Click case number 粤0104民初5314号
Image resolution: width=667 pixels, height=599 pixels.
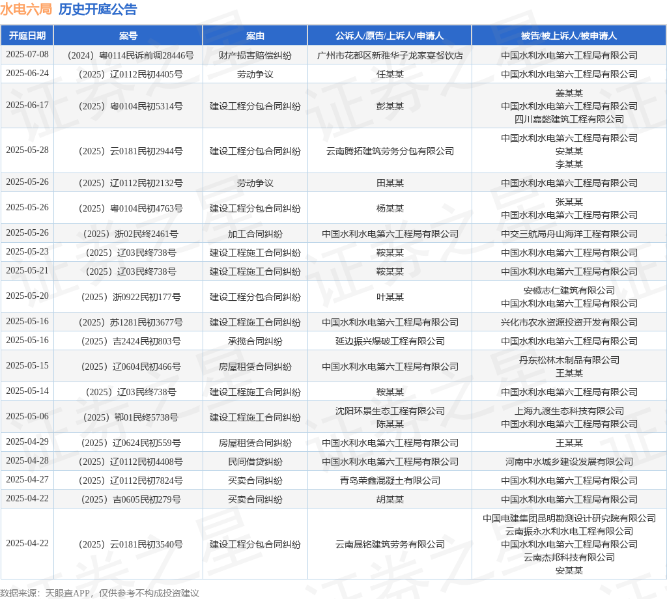click(x=130, y=106)
